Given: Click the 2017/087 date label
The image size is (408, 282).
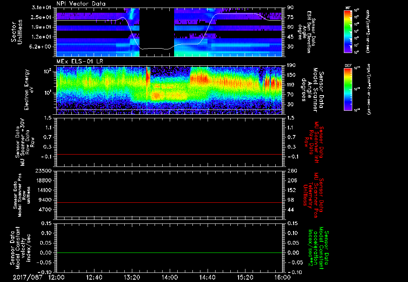Looking at the screenshot, I should (27, 277).
